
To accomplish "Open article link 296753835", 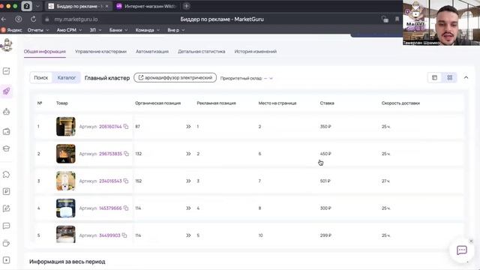I will click(x=110, y=154).
